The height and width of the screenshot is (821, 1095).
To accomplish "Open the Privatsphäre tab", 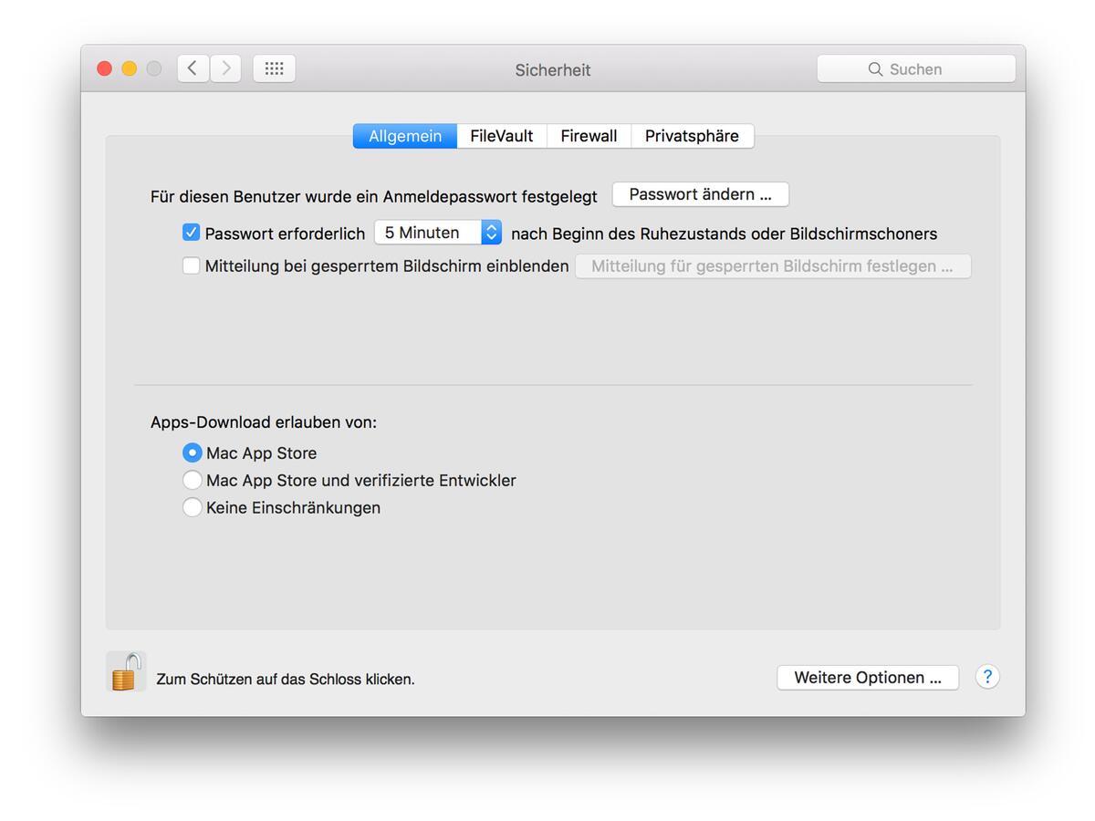I will (693, 136).
